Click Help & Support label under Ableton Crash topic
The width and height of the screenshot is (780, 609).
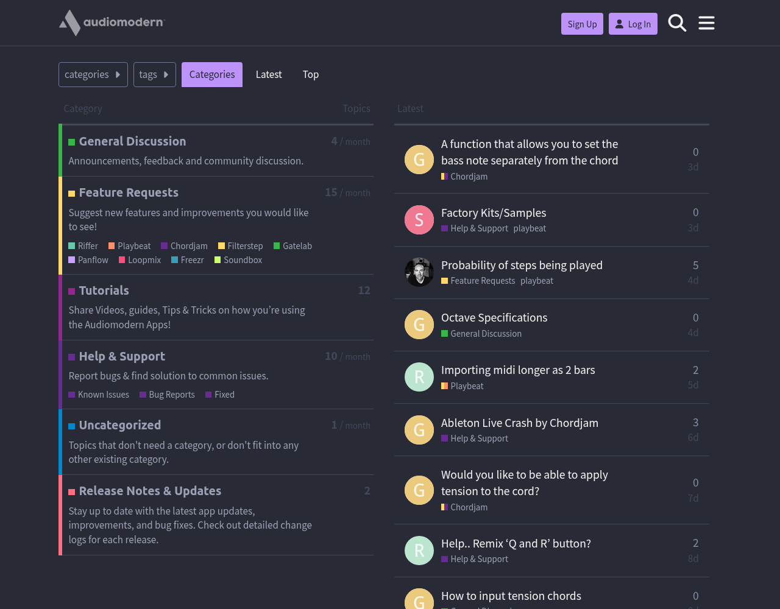coord(475,438)
